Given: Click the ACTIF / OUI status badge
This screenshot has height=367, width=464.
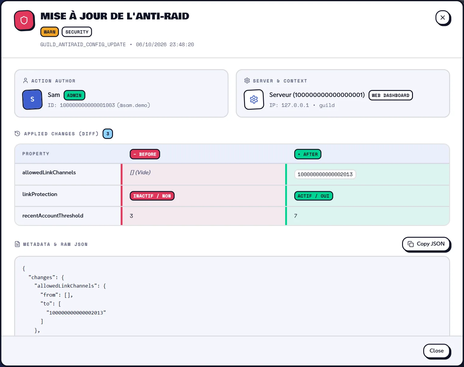Looking at the screenshot, I should [314, 196].
